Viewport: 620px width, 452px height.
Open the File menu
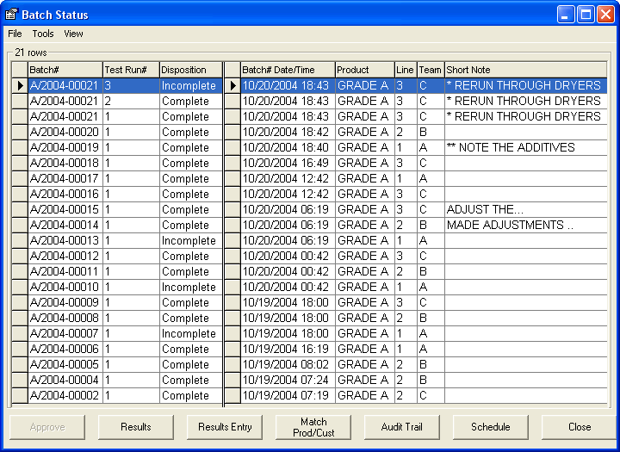15,34
